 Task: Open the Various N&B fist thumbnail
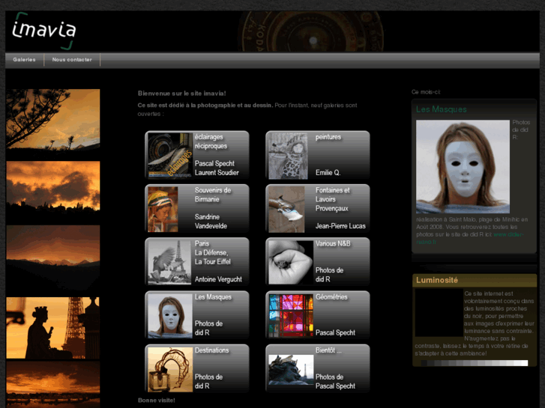click(291, 263)
